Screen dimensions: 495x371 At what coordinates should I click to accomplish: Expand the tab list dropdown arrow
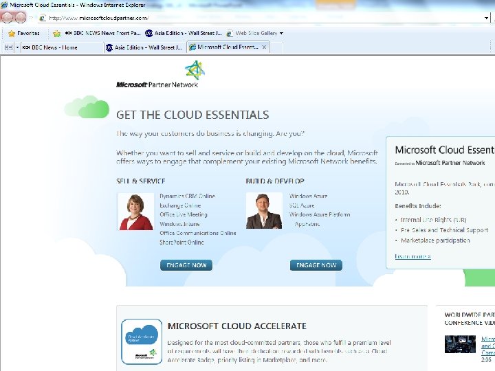coord(17,47)
